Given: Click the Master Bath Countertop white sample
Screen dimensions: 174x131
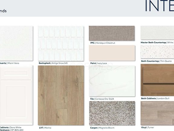Looking at the screenshot, I should tap(157, 33).
